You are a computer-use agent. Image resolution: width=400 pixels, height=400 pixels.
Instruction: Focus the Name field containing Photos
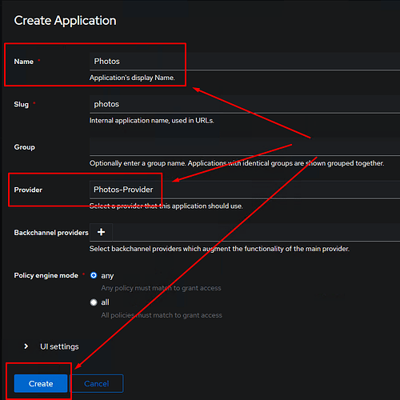(245, 62)
